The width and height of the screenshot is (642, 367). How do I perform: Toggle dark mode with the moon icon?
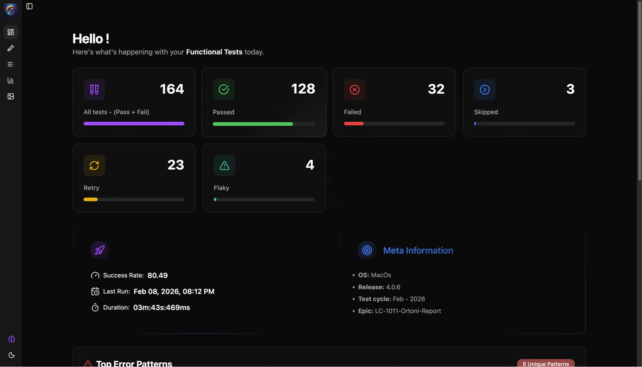point(11,355)
